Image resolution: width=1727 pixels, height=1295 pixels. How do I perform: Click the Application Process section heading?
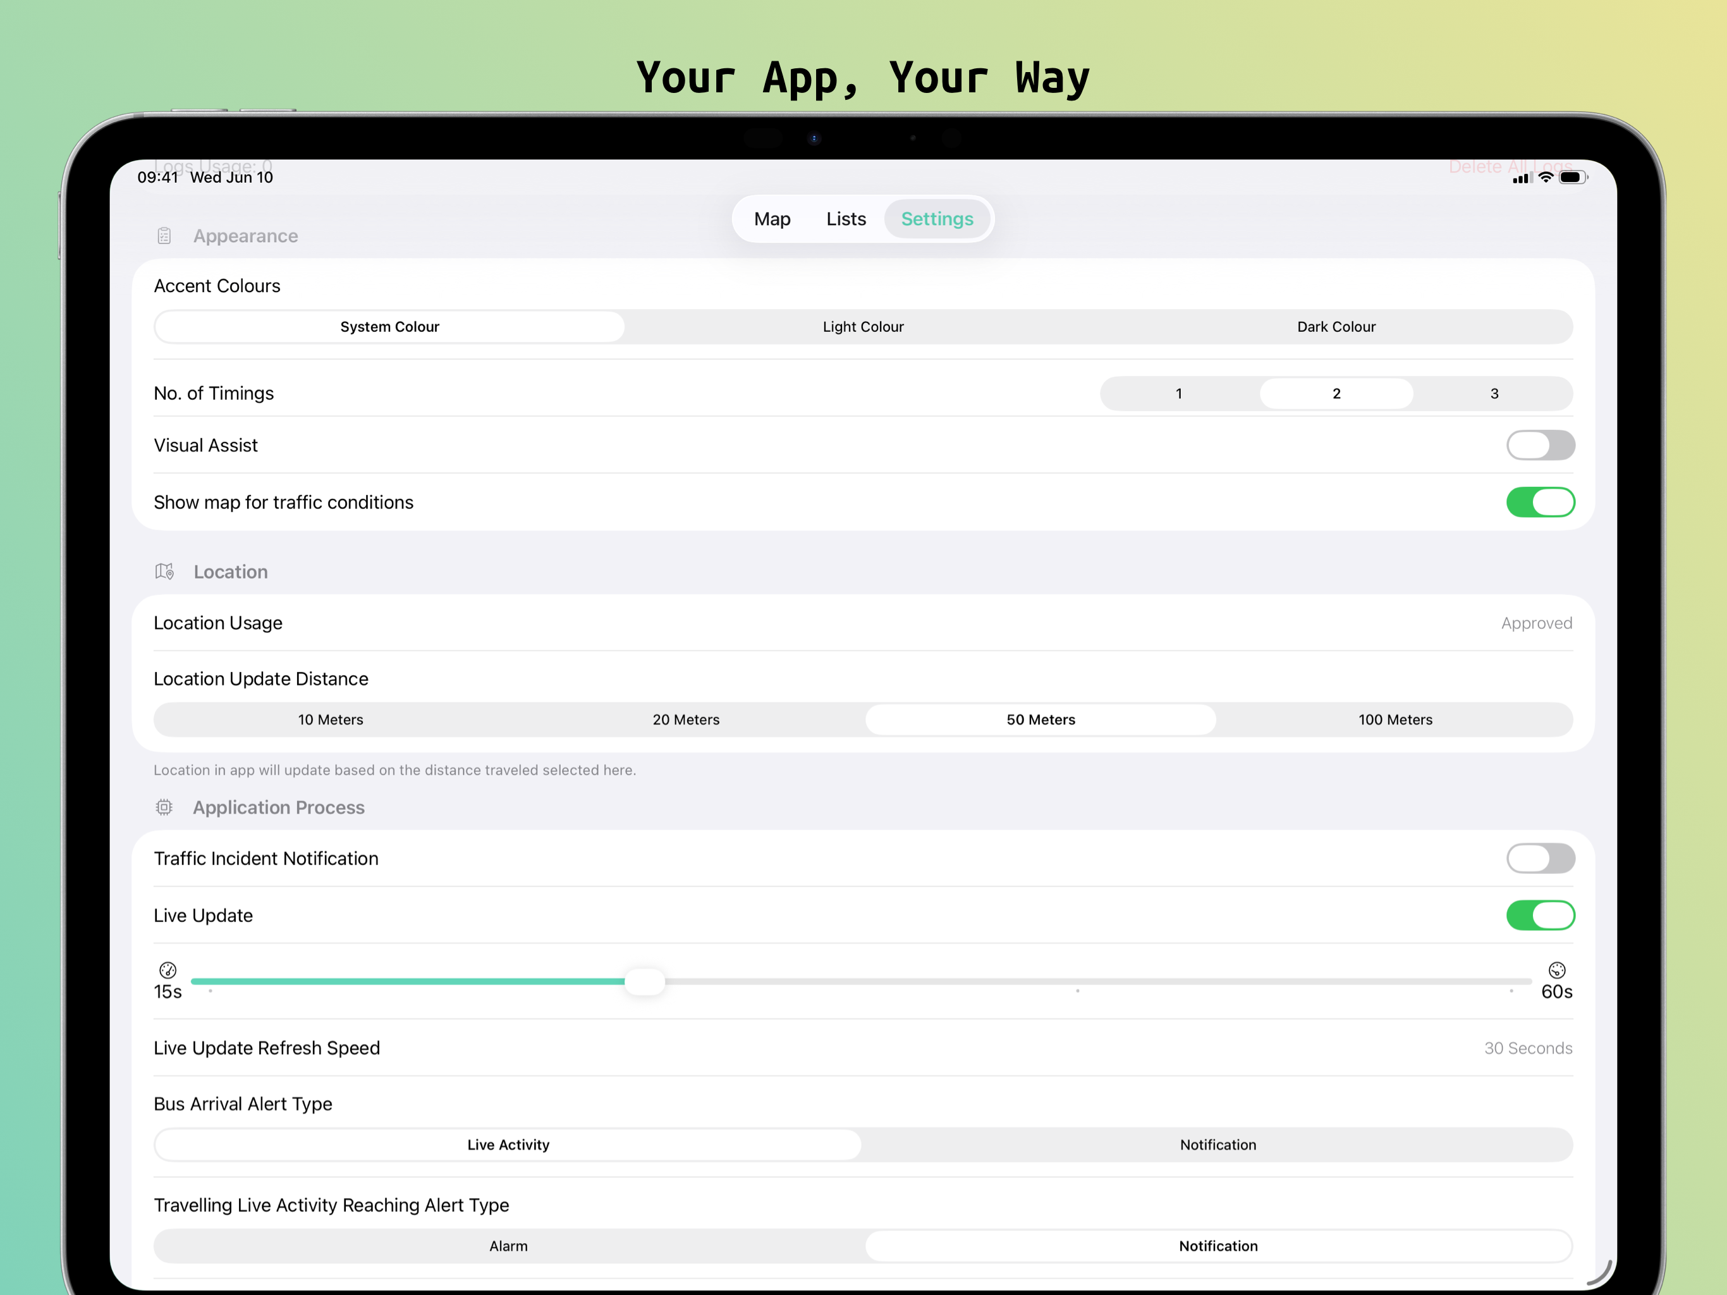click(279, 807)
